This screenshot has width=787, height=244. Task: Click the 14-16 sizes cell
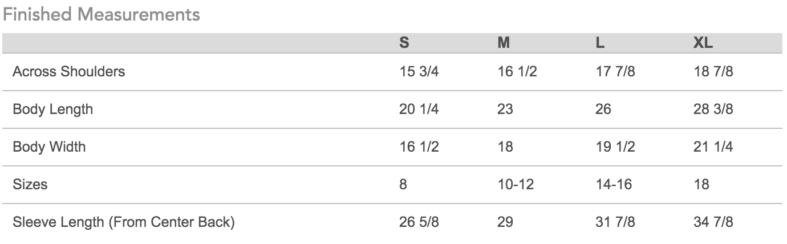point(614,184)
